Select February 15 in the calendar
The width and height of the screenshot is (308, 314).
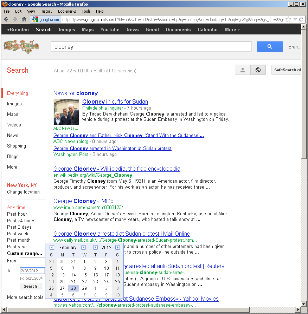pos(84,275)
